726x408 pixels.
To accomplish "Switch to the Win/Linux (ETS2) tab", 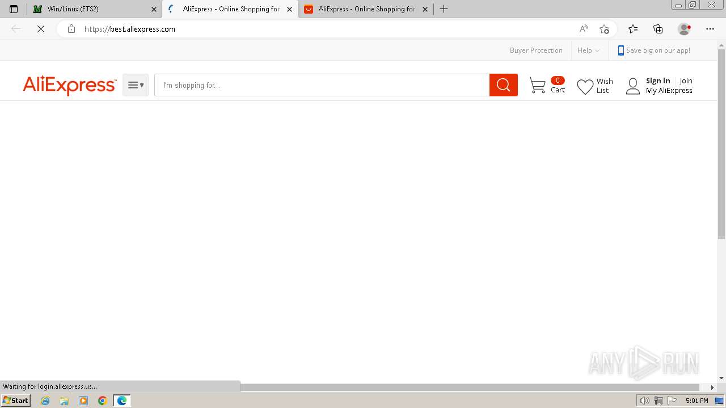I will pyautogui.click(x=94, y=9).
